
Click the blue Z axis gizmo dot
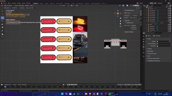point(118,11)
